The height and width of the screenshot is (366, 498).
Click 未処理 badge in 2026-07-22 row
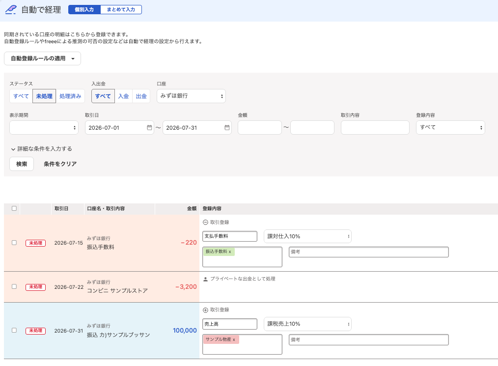click(x=35, y=287)
